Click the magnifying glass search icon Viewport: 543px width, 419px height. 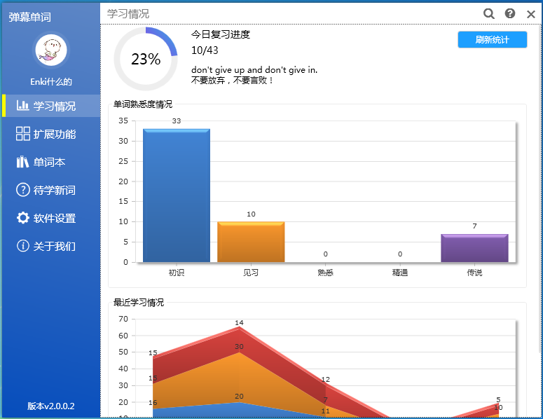point(488,13)
